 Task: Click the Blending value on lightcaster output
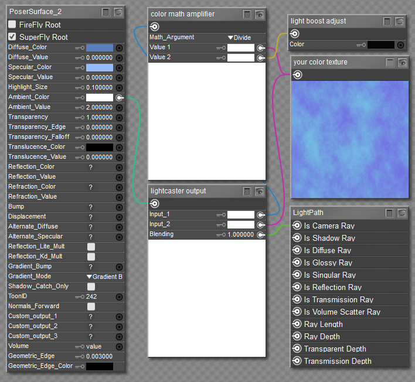(240, 234)
